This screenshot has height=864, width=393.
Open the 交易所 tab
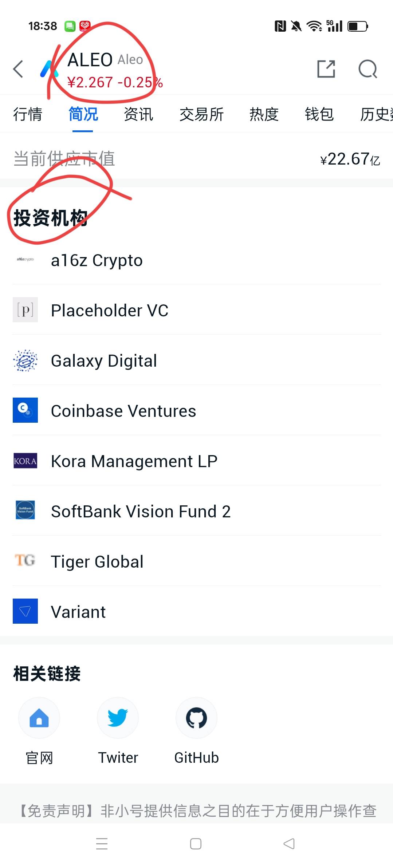[201, 114]
